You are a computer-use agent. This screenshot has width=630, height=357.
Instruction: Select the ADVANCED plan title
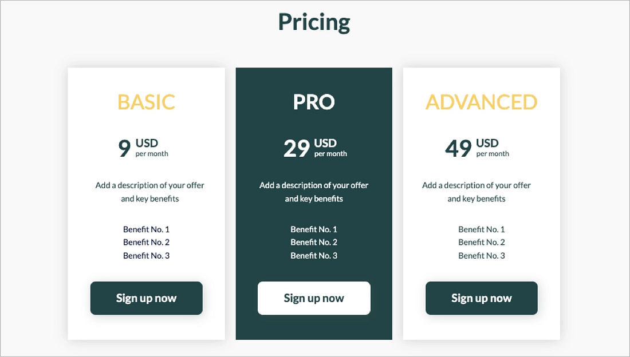(x=481, y=102)
